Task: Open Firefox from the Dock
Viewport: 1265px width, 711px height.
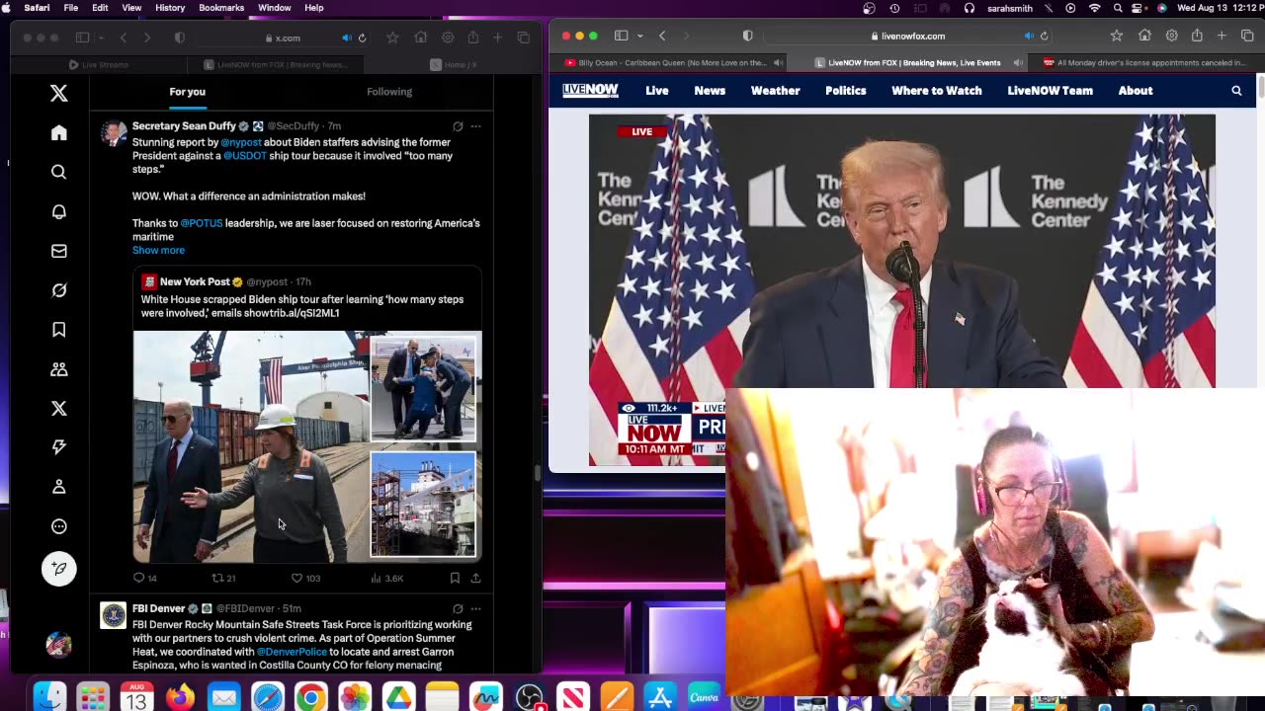Action: [x=180, y=698]
